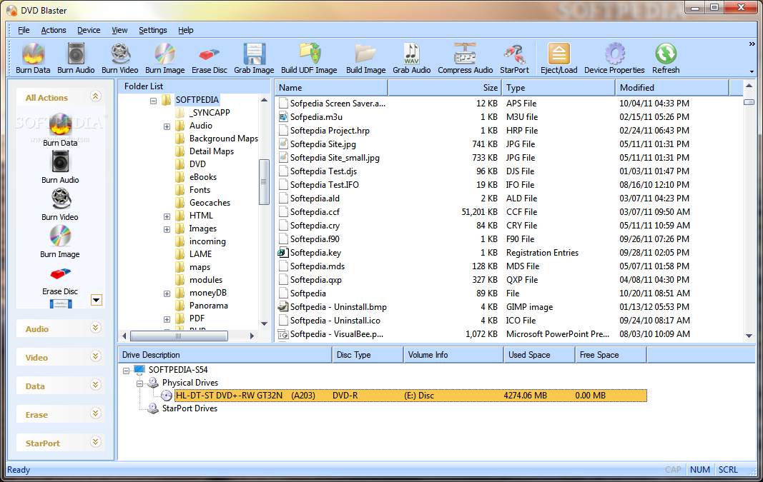Select file Softpedia - Uninstall.bmp

(338, 307)
